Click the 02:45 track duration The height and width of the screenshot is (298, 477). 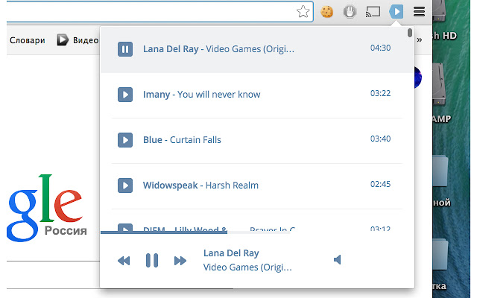(380, 184)
